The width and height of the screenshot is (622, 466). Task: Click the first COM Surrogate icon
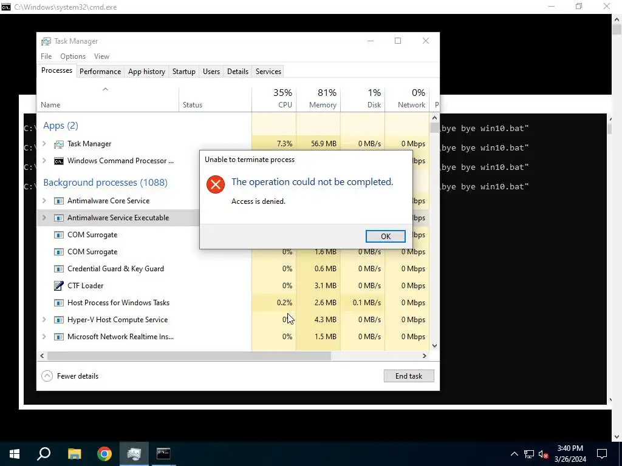(x=59, y=235)
